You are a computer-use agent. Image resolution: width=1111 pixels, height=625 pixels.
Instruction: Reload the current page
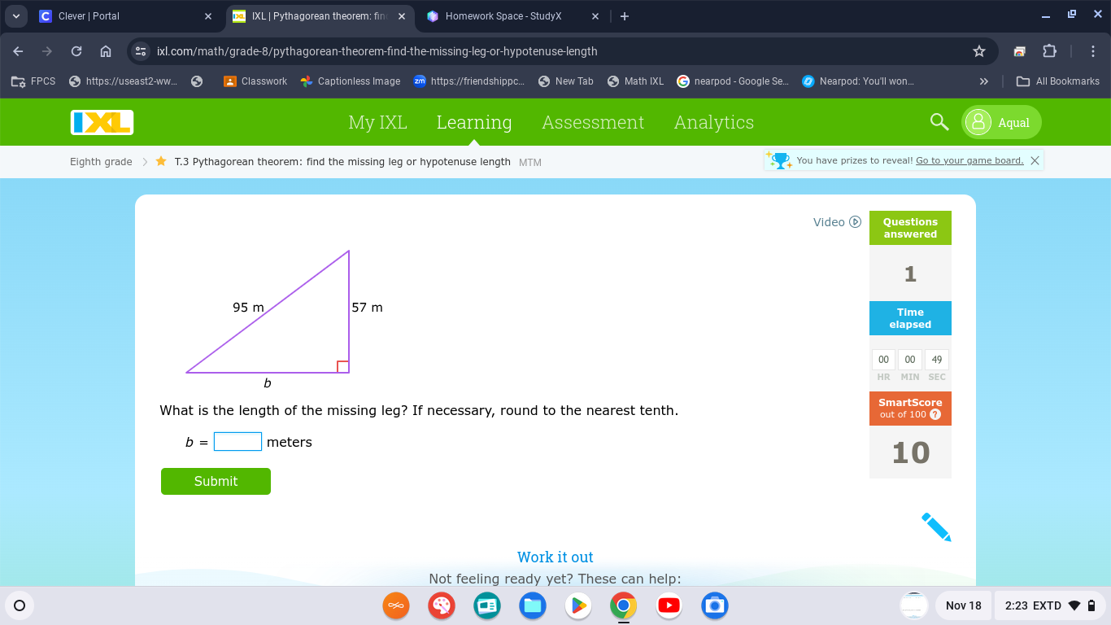click(76, 51)
